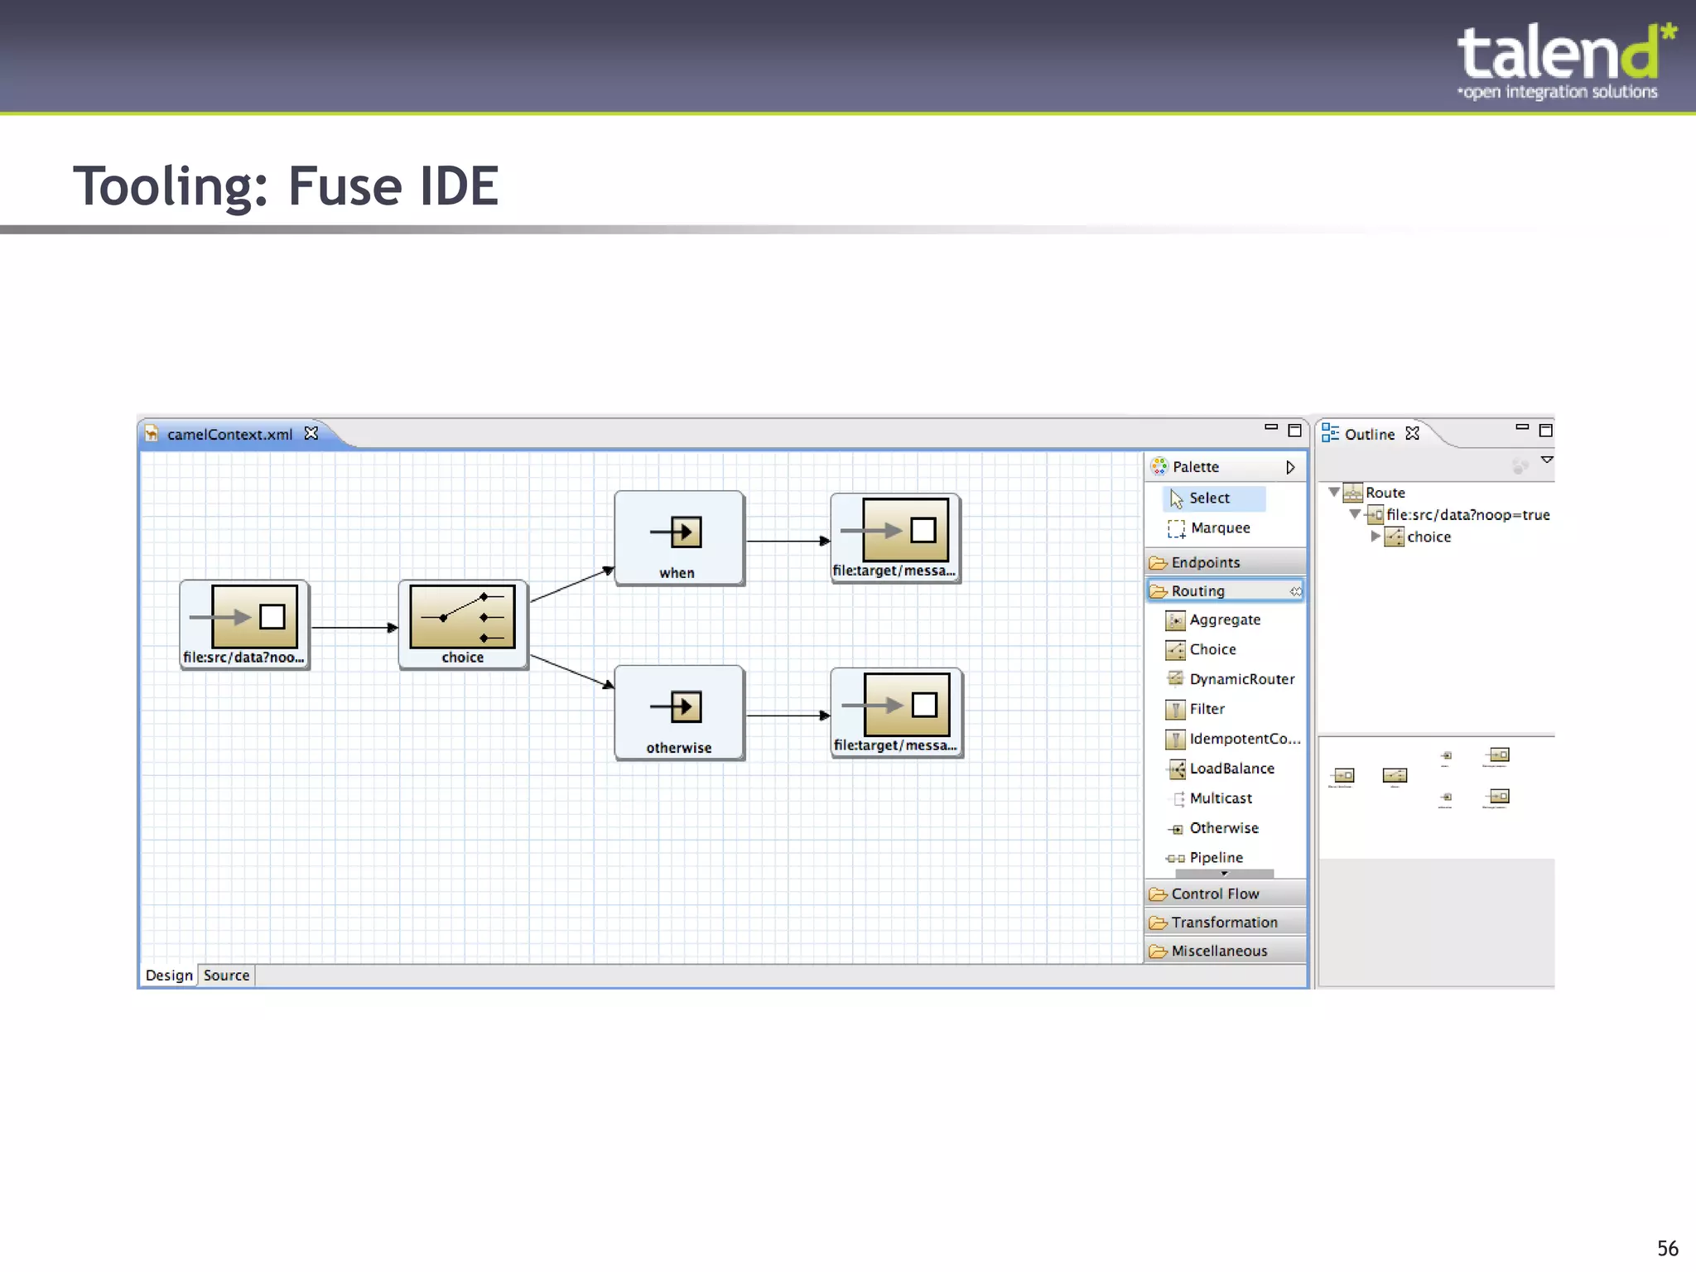Pick the Select tool in the Palette
1696x1272 pixels.
point(1215,499)
